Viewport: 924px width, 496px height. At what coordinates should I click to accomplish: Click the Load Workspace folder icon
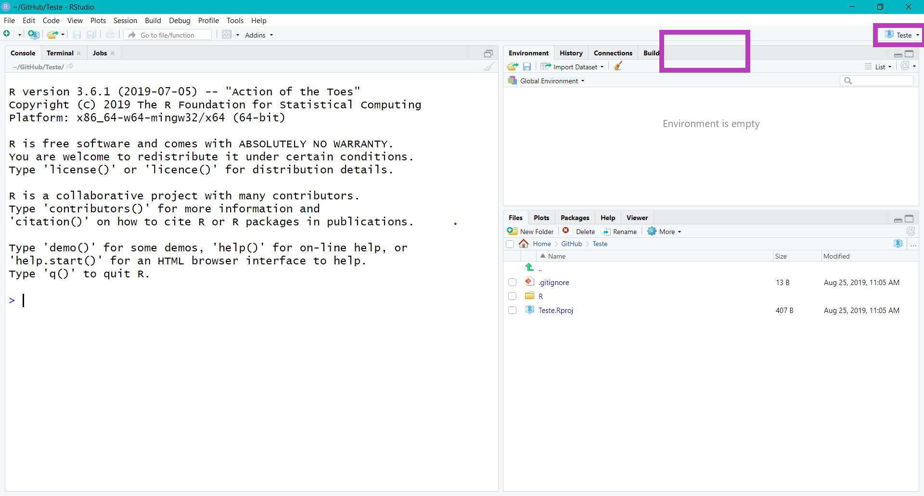click(x=513, y=66)
